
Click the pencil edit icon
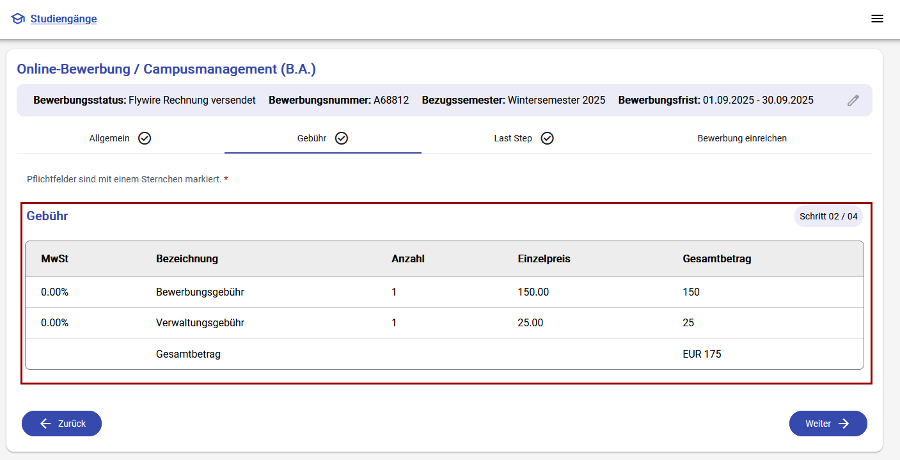tap(853, 100)
